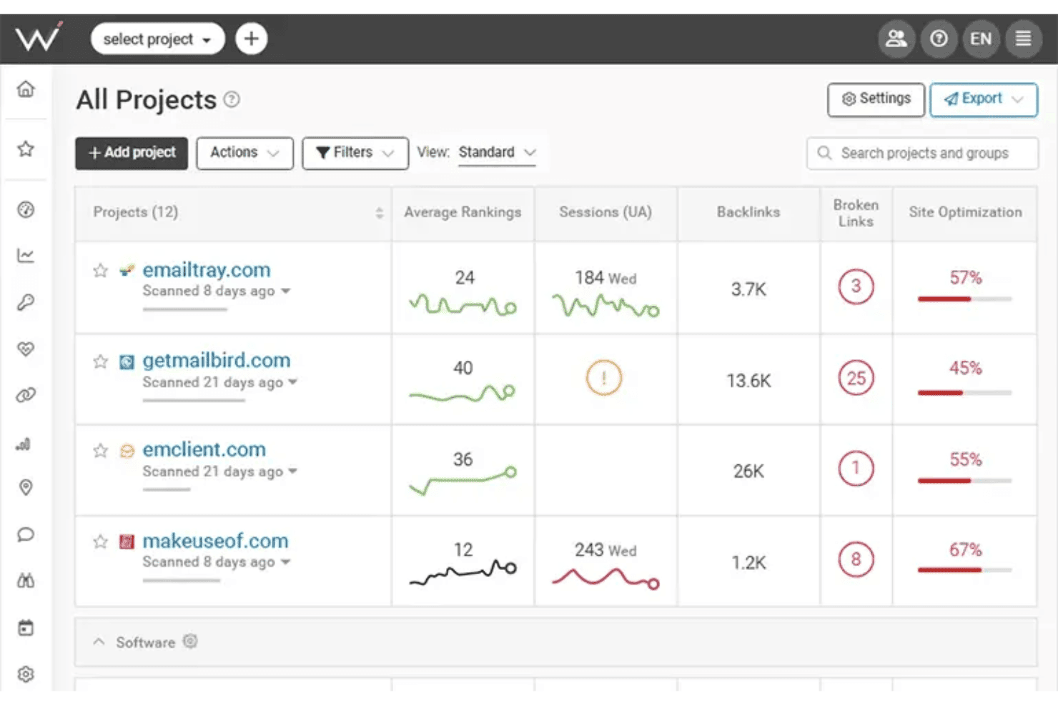Open the location pin sidebar icon
This screenshot has width=1058, height=705.
click(x=26, y=488)
